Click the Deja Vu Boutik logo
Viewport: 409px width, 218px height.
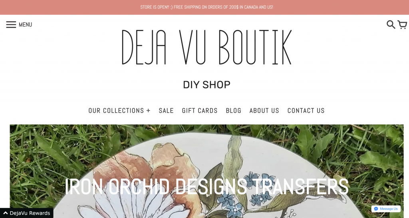pyautogui.click(x=206, y=47)
